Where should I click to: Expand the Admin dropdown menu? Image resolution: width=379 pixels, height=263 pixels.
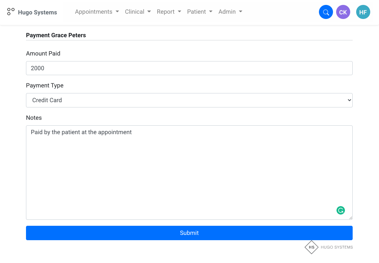(230, 12)
